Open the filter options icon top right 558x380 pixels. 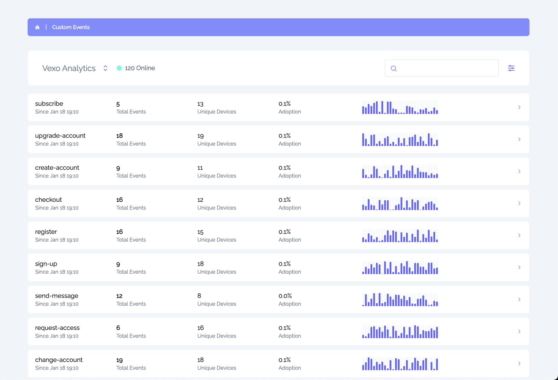click(512, 68)
